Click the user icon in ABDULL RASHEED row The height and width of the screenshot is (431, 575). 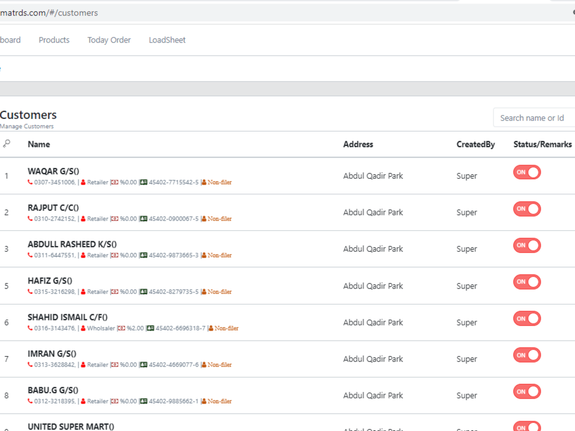(83, 256)
